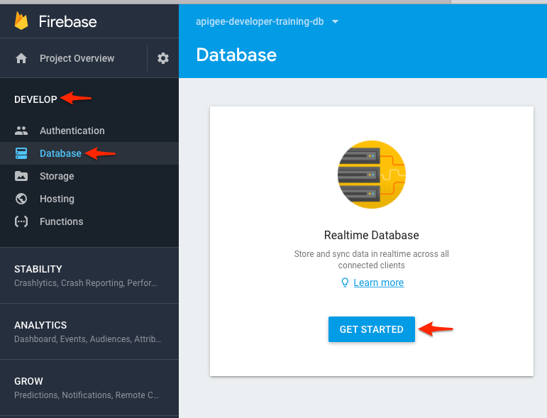Click 'Crashlytics, Crash Reporting, Perfor...' subtitle
547x418 pixels.
(85, 283)
